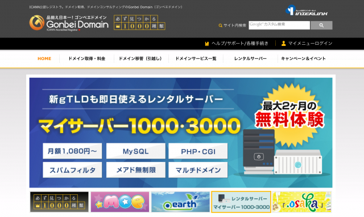364x217 pixels.
Task: Select the 1000種類 thumbnail banner
Action: point(59,202)
